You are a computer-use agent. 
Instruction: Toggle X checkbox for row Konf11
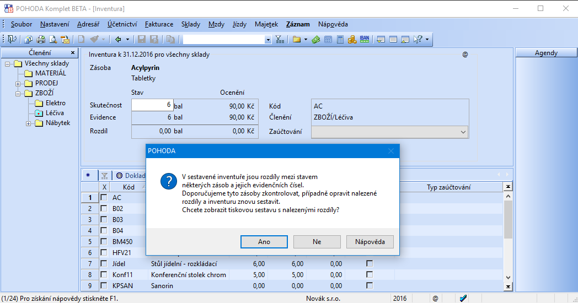pos(104,275)
